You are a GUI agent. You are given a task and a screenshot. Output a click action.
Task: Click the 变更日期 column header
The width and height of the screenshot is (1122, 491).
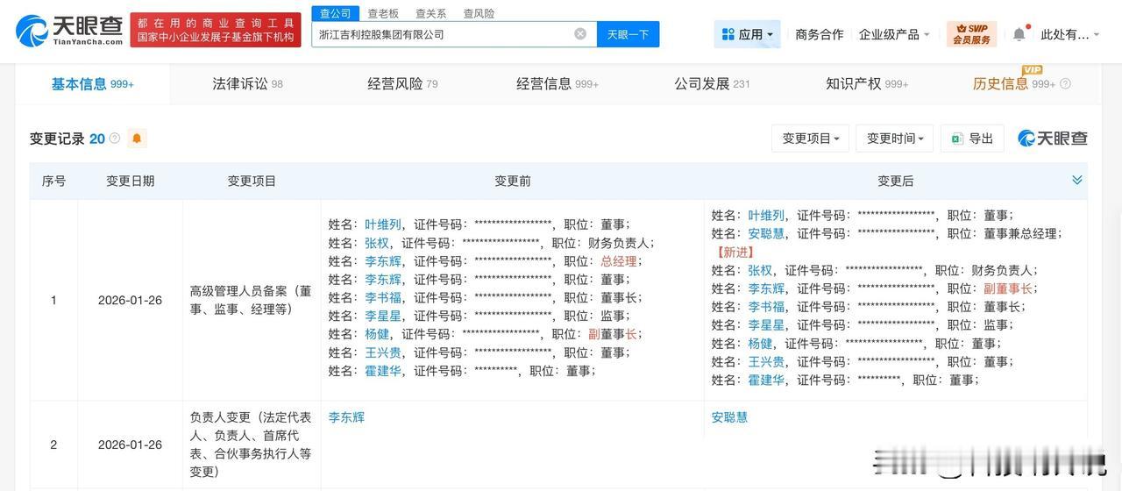(130, 181)
